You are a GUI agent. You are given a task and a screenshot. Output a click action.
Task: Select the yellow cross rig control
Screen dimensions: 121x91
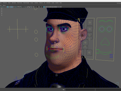pos(18,29)
